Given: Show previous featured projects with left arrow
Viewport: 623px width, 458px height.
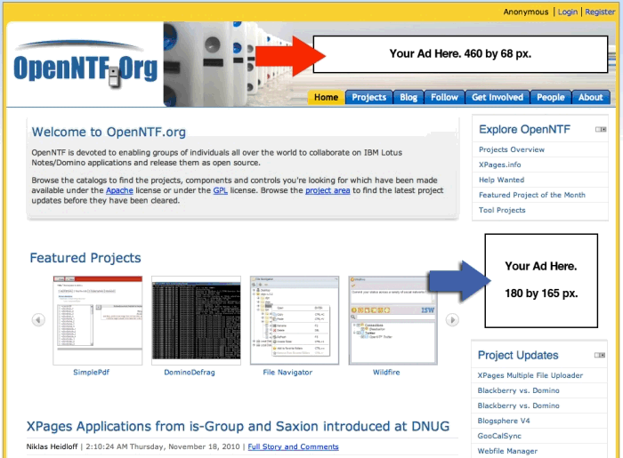Looking at the screenshot, I should point(38,319).
